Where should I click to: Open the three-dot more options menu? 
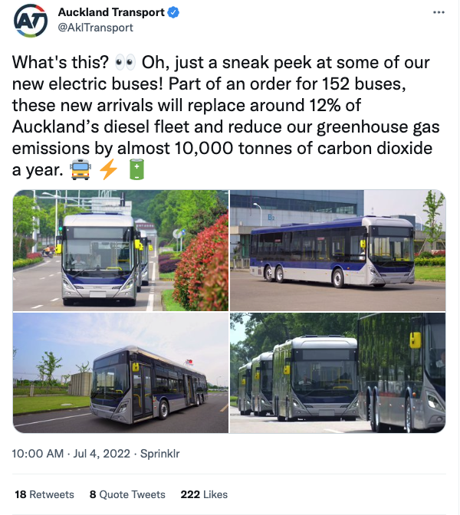coord(438,13)
